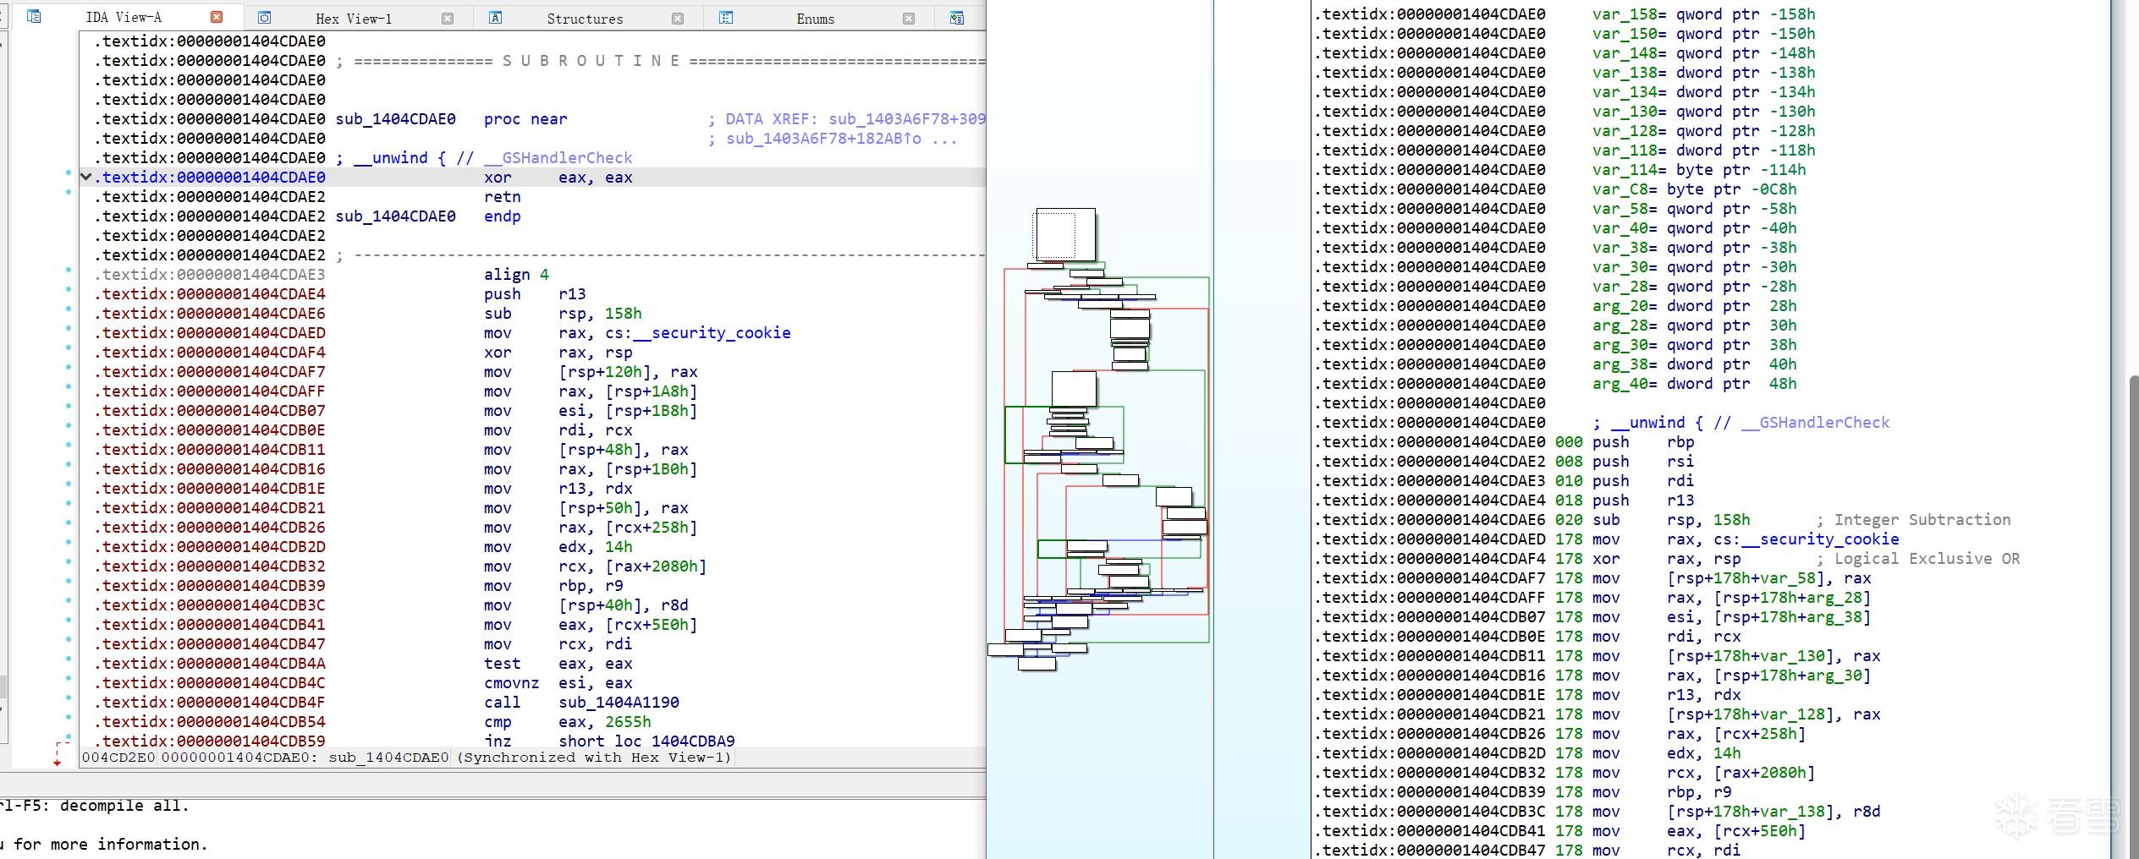Click the Structures tab icon

(x=496, y=18)
